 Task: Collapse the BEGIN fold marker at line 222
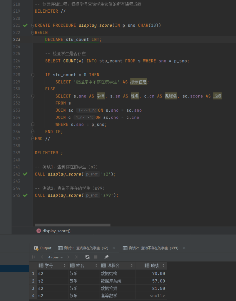pos(33,33)
